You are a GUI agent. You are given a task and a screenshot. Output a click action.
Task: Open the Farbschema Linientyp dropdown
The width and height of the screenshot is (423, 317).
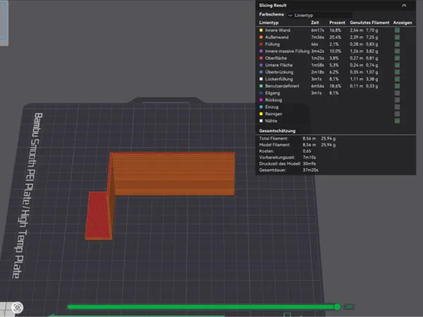tap(319, 15)
